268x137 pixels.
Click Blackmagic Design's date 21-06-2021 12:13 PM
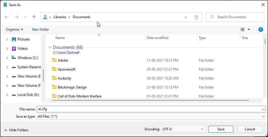tap(162, 87)
